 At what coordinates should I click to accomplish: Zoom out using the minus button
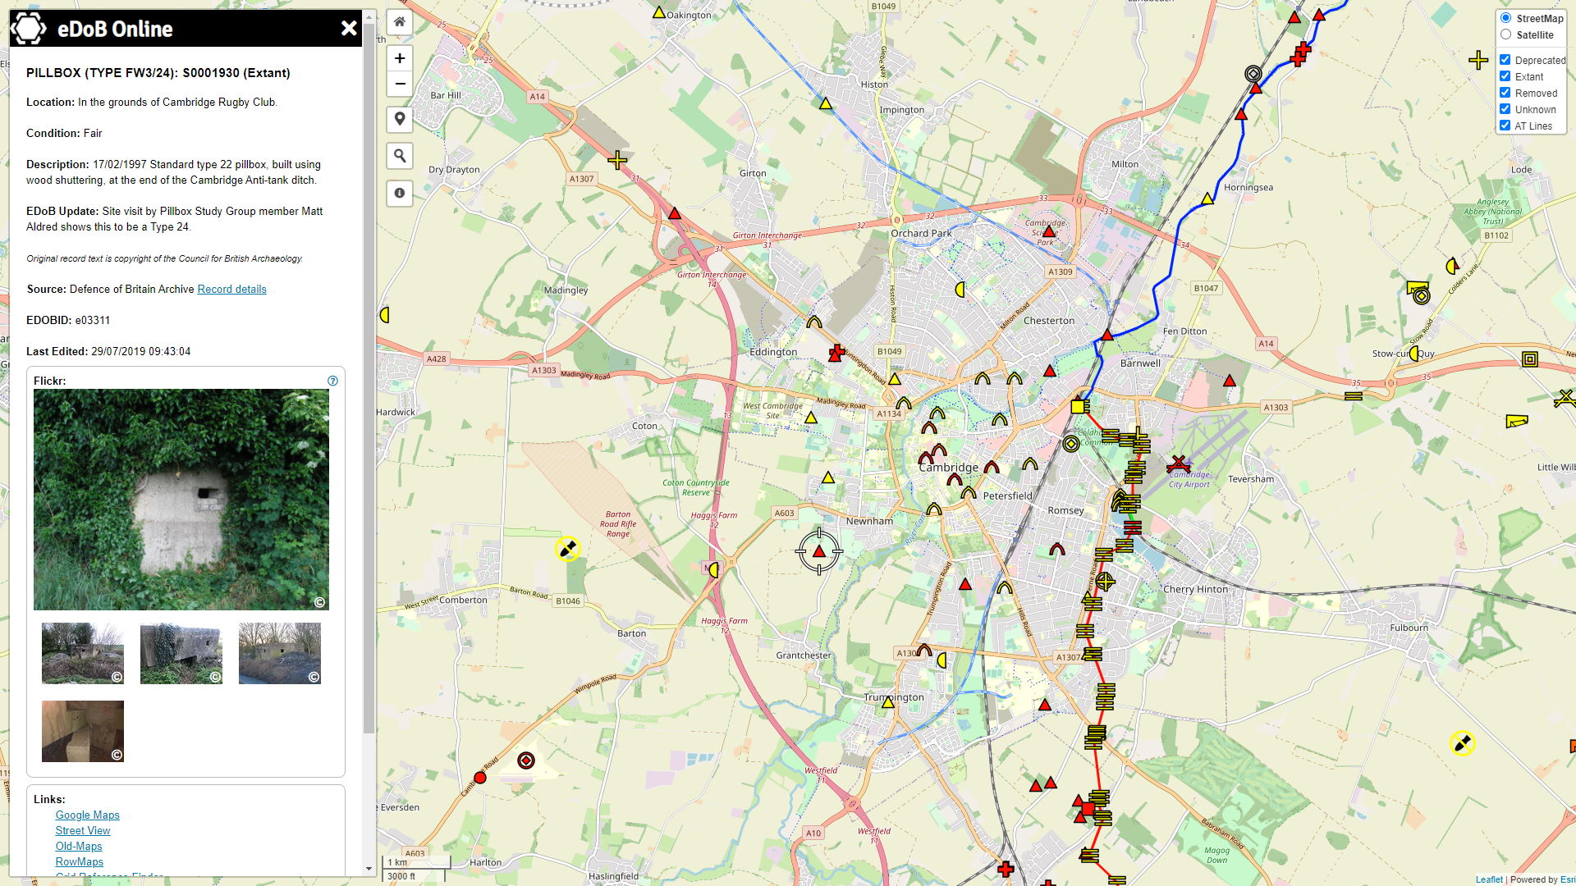click(400, 84)
